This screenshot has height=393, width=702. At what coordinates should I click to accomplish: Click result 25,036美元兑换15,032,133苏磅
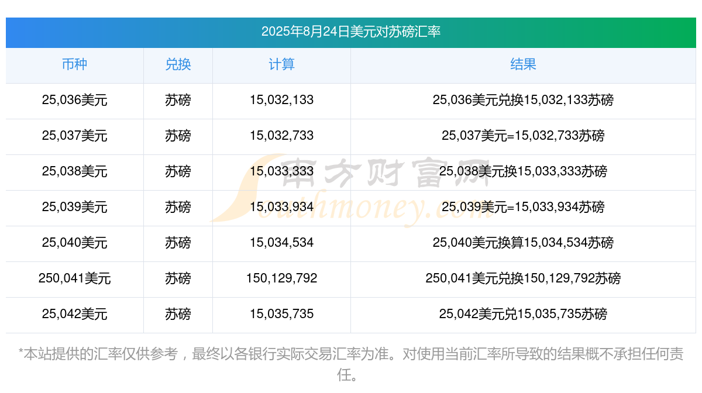click(523, 100)
